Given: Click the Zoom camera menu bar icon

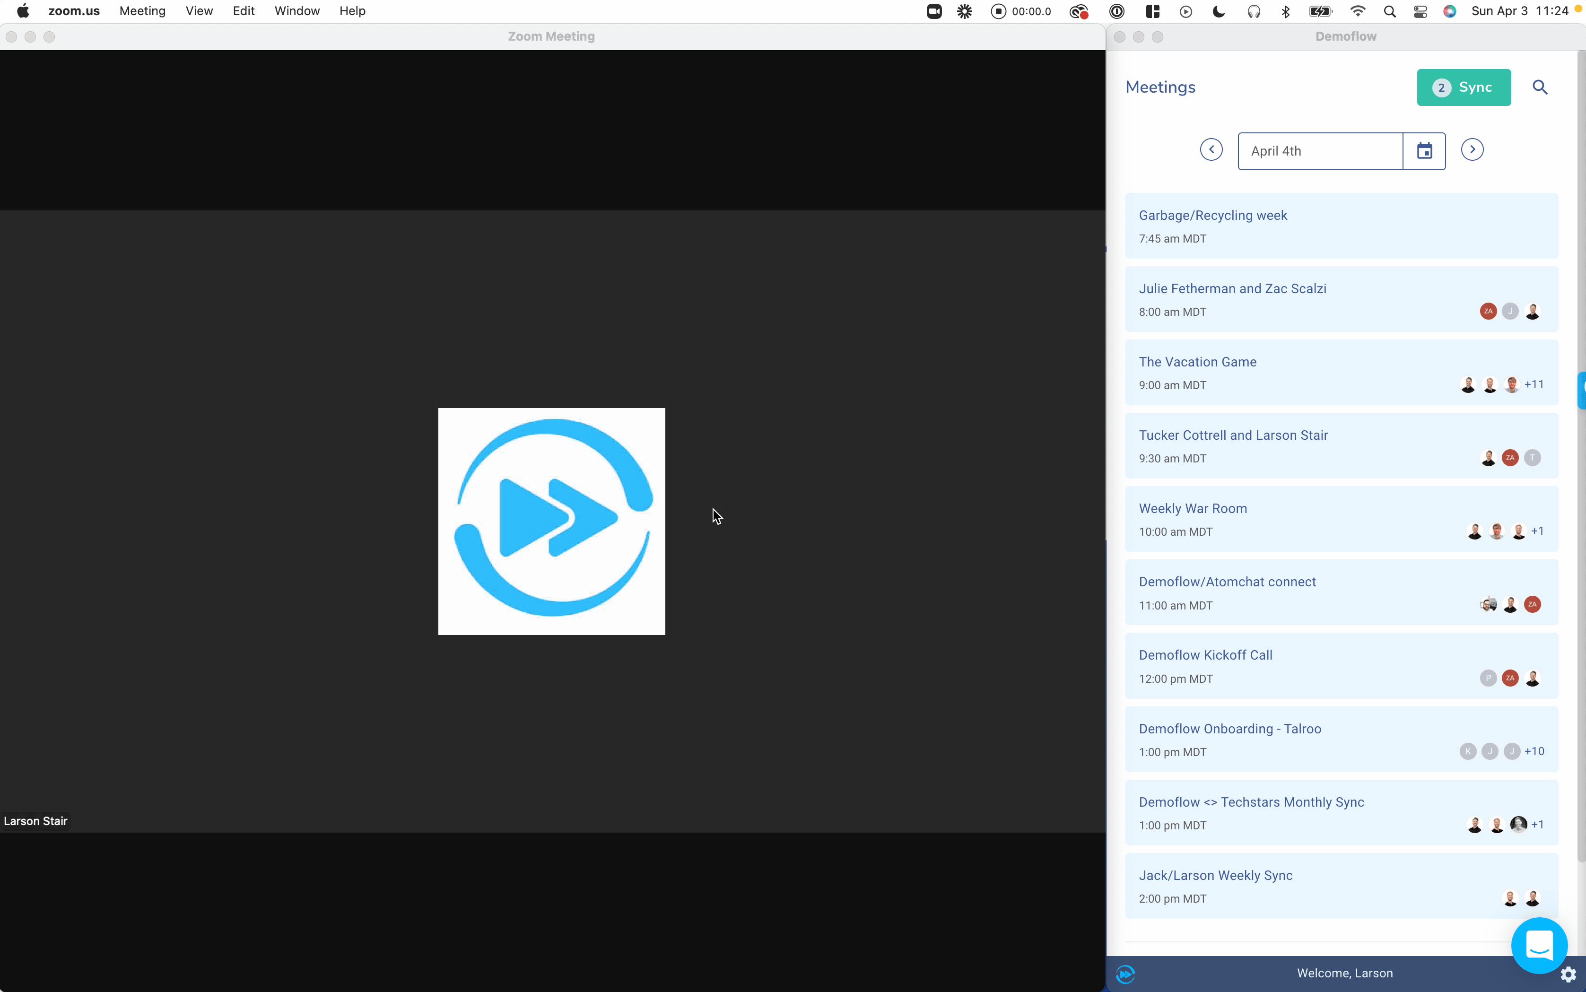Looking at the screenshot, I should pos(934,11).
